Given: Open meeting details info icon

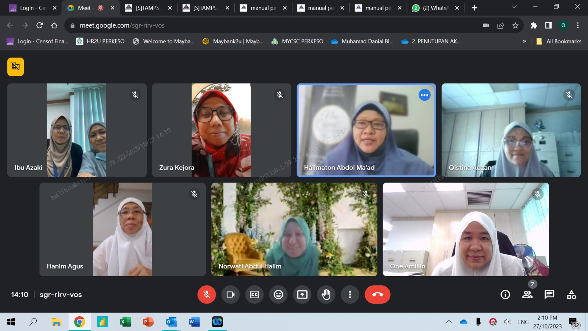Looking at the screenshot, I should (505, 295).
